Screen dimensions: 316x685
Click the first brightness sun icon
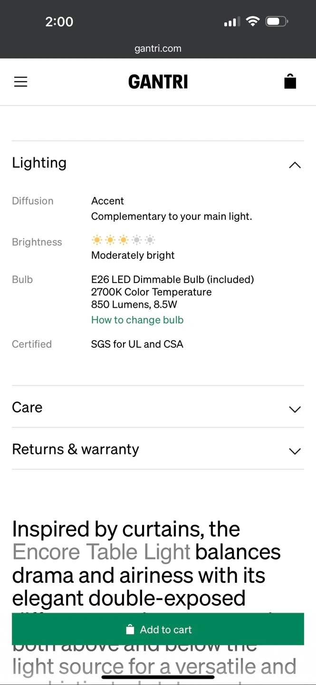(x=97, y=240)
